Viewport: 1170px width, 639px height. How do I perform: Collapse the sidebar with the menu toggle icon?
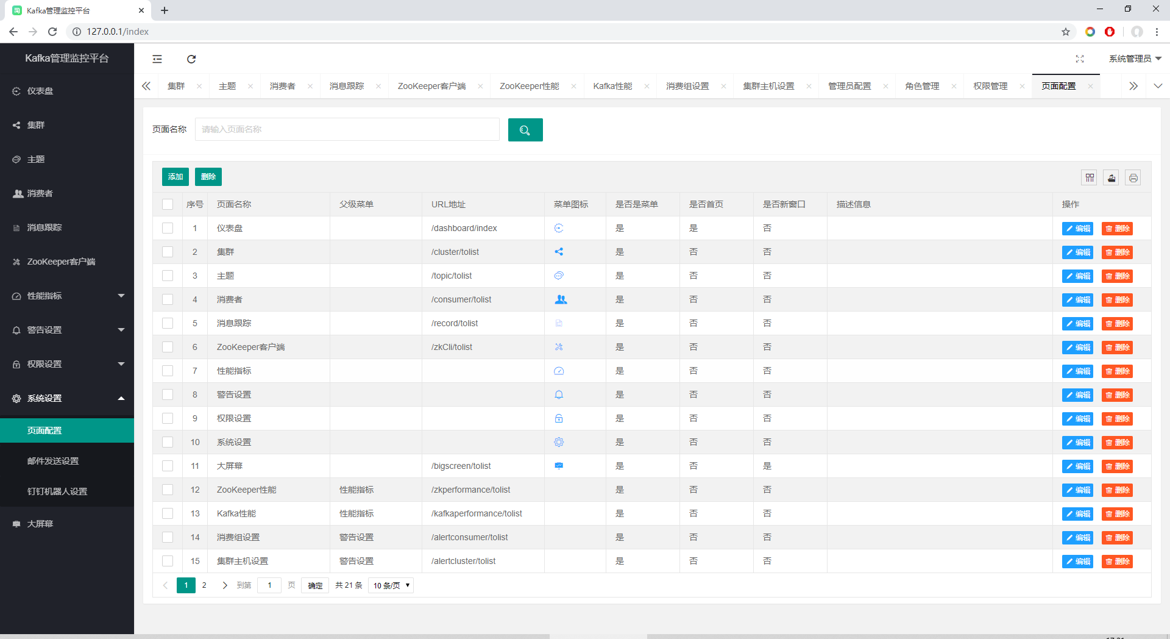157,59
